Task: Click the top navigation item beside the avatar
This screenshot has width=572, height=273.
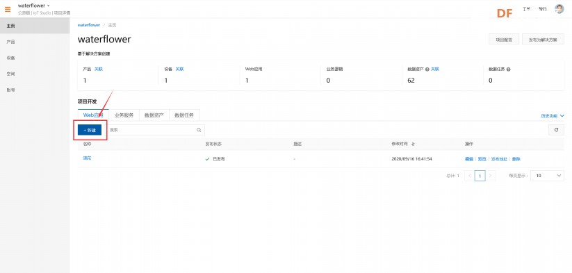Action: coord(542,9)
